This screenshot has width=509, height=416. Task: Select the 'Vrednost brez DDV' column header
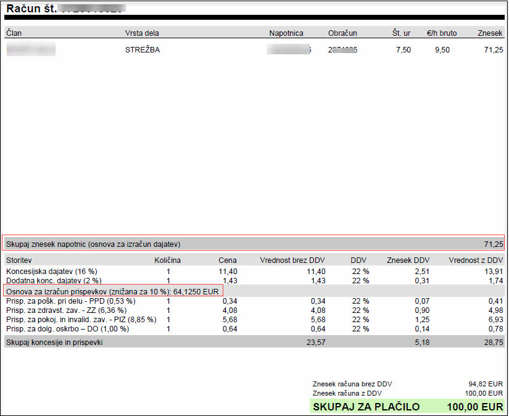pos(292,260)
